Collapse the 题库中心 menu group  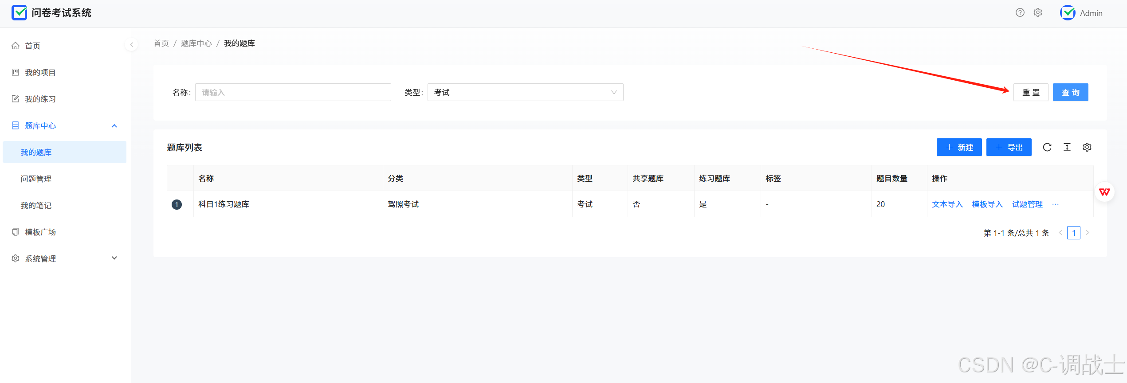pos(65,125)
